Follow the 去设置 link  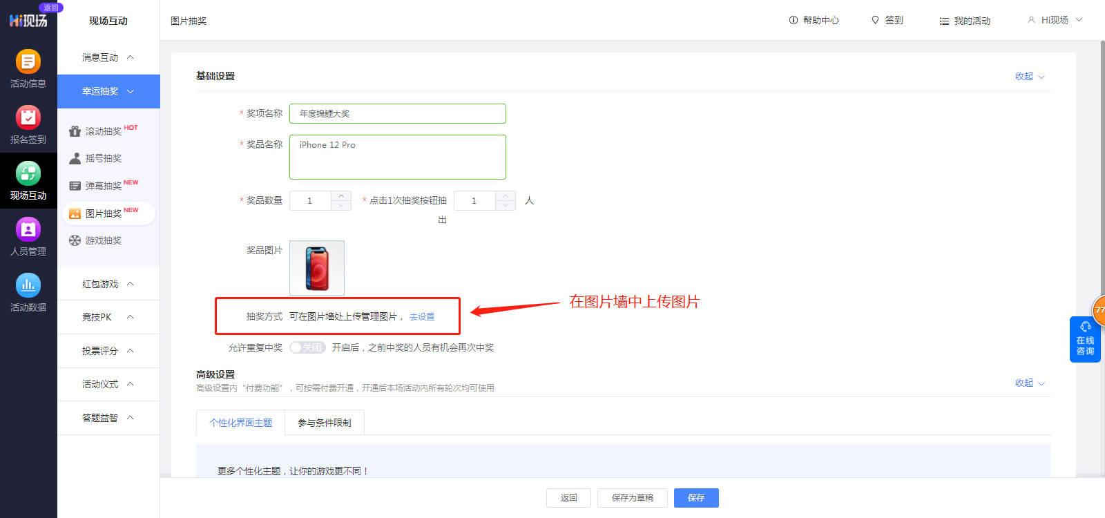pyautogui.click(x=422, y=317)
